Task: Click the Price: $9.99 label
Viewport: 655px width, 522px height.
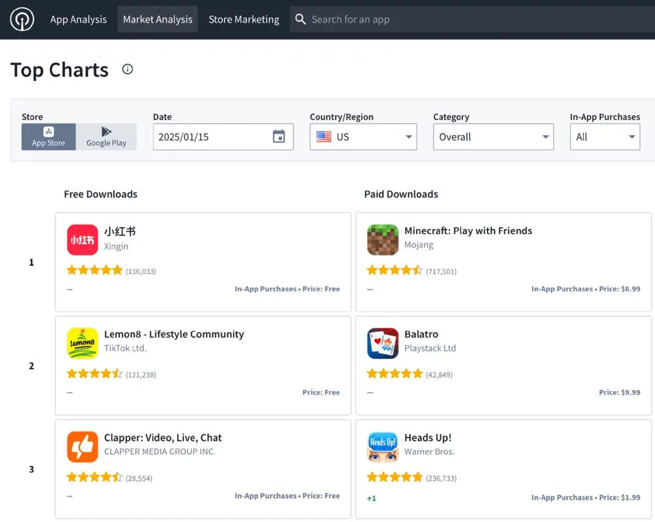Action: 619,392
